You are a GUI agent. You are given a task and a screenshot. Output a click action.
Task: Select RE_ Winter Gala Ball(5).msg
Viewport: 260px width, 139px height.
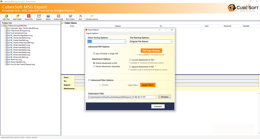pyautogui.click(x=20, y=55)
